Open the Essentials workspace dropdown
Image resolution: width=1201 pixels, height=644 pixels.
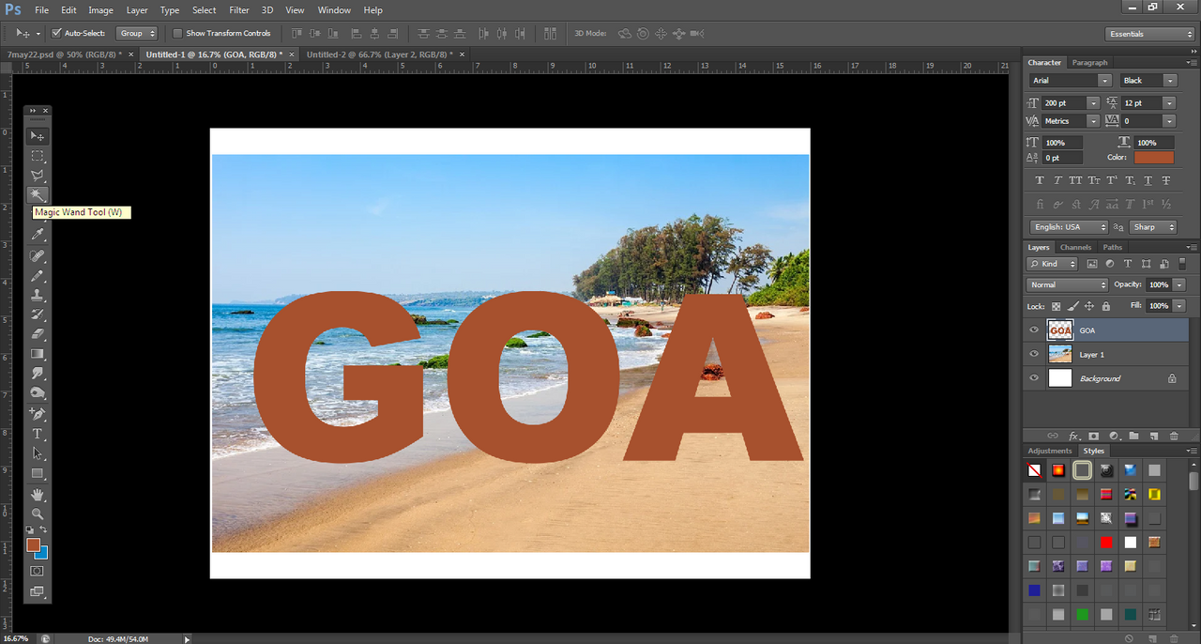point(1149,34)
